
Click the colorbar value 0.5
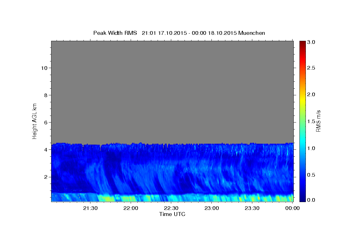click(311, 175)
